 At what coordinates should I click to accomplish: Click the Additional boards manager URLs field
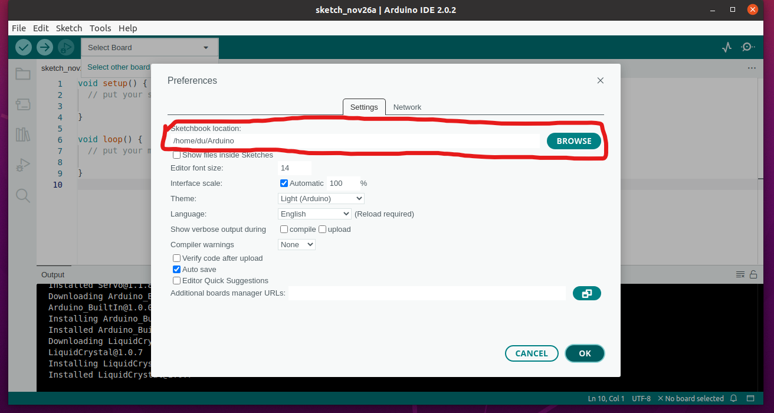click(427, 293)
